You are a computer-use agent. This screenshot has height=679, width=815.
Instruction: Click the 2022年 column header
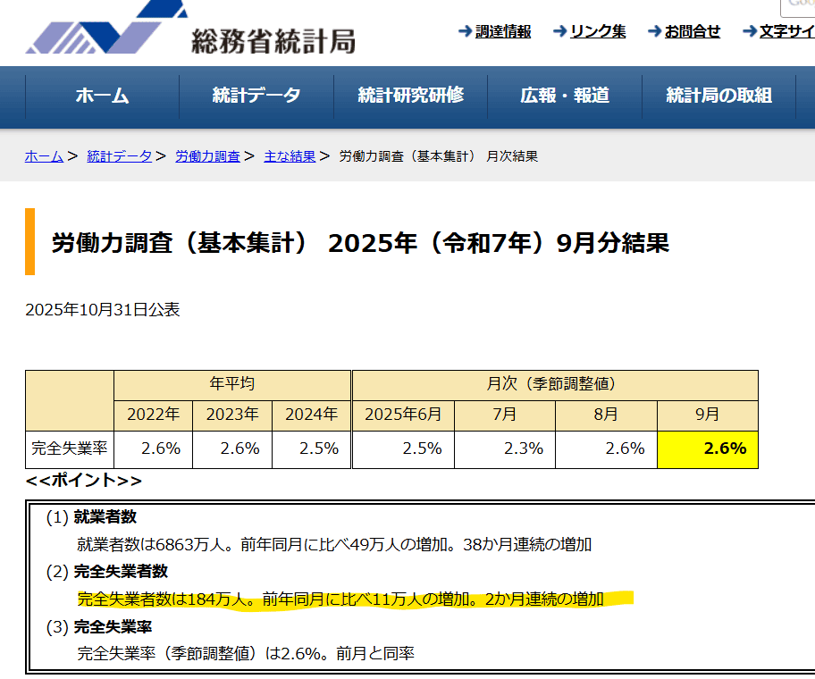(154, 415)
